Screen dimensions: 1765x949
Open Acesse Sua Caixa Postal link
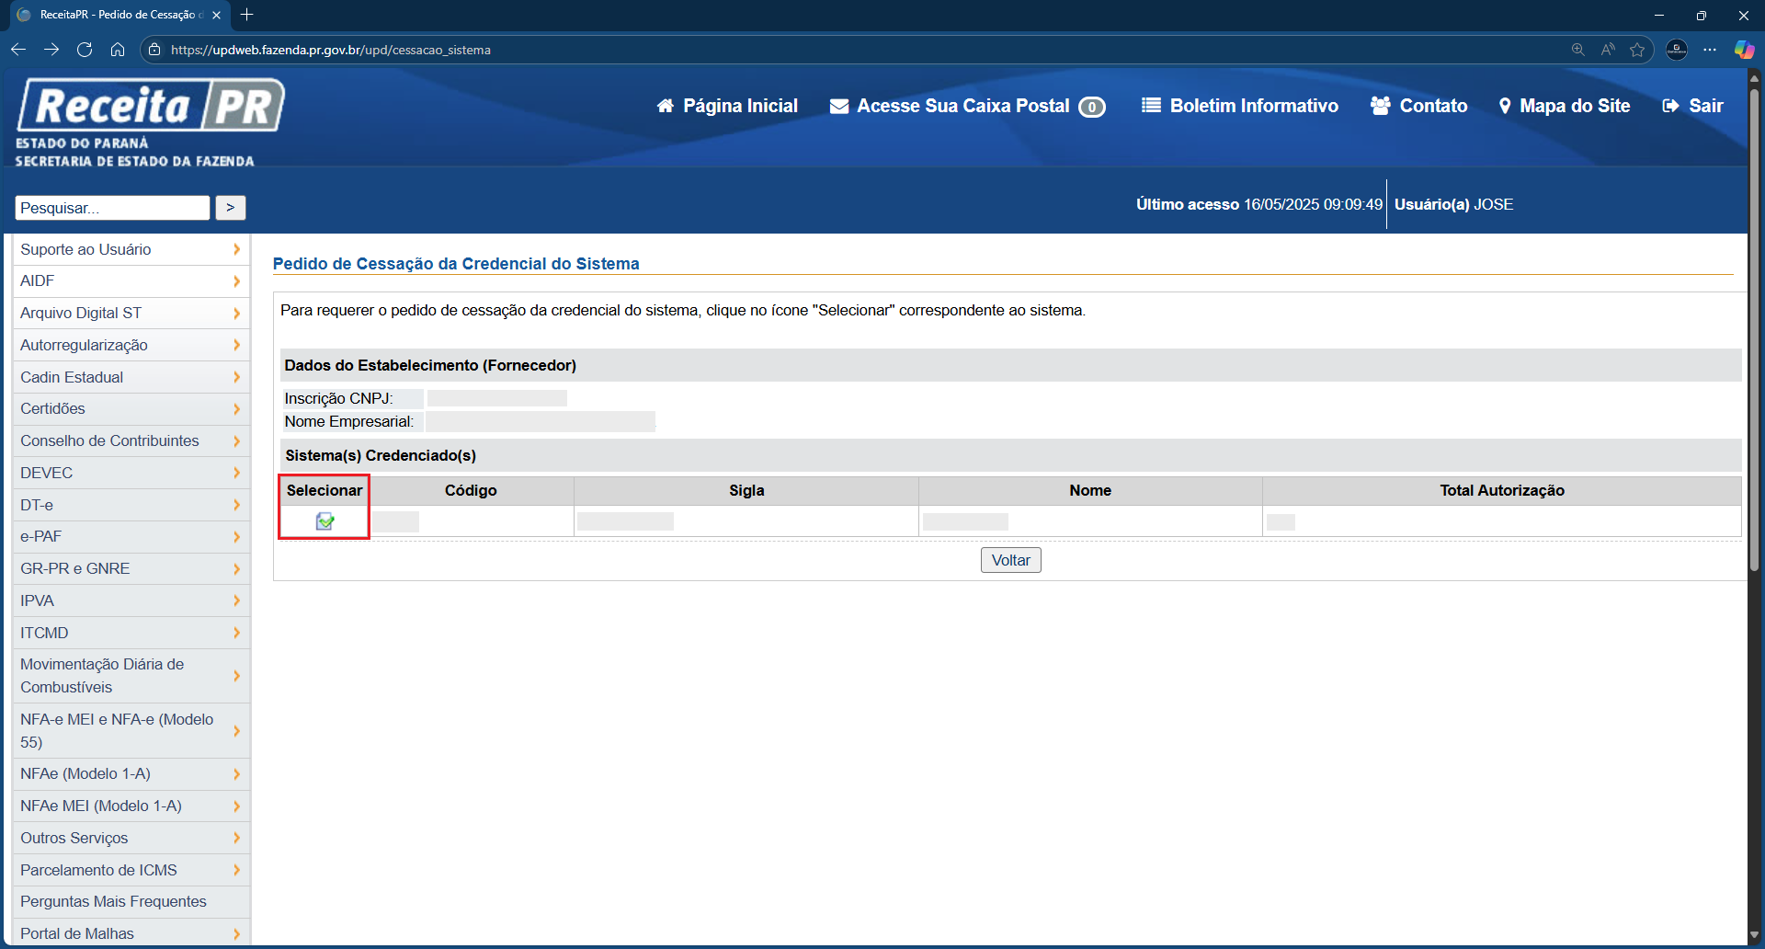pos(963,106)
